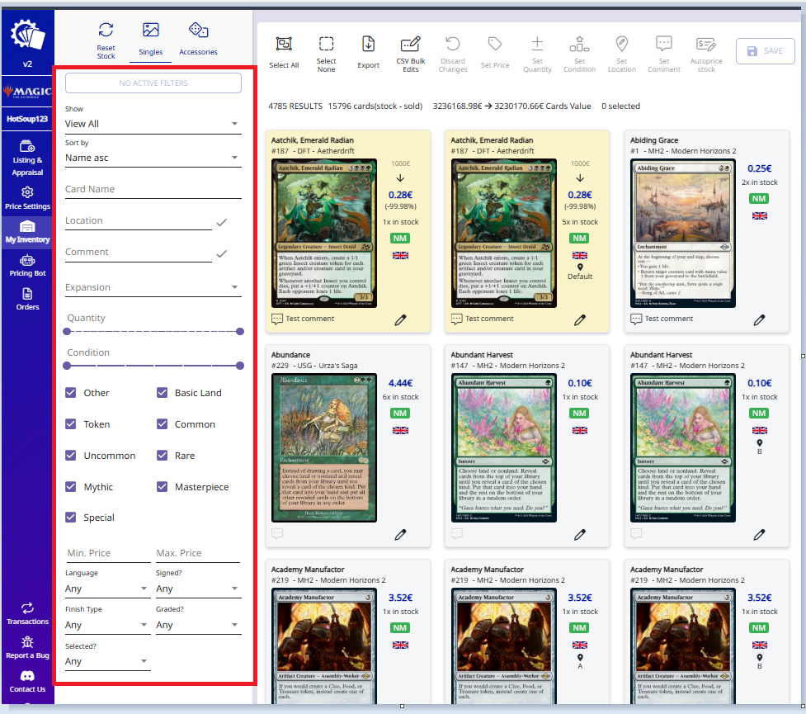Screen dimensions: 806x714
Task: Click Report a Bug icon
Action: tap(27, 642)
